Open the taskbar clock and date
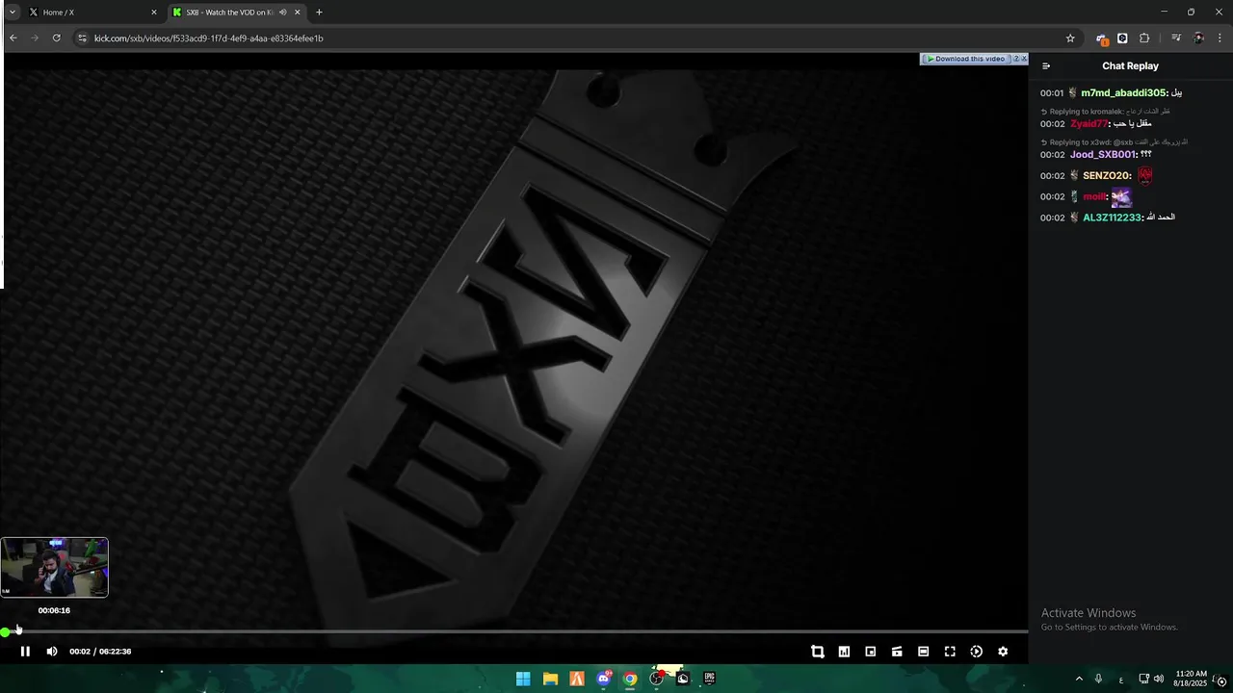 [1191, 679]
